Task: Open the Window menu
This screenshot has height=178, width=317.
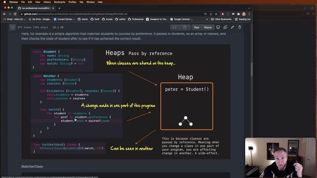Action: click(x=90, y=2)
